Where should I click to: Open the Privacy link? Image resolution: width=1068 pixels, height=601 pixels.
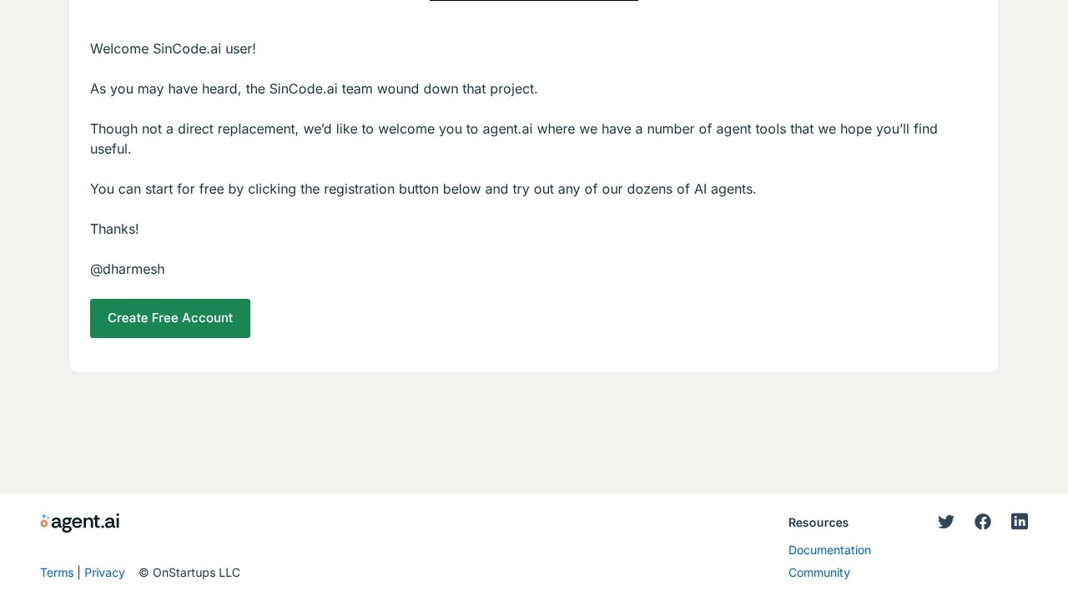pyautogui.click(x=104, y=573)
